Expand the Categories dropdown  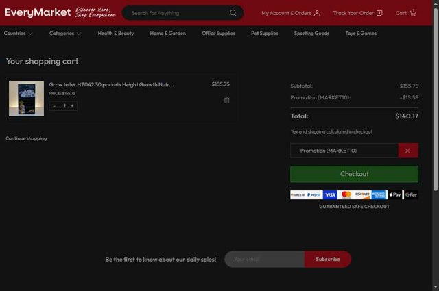coord(65,34)
